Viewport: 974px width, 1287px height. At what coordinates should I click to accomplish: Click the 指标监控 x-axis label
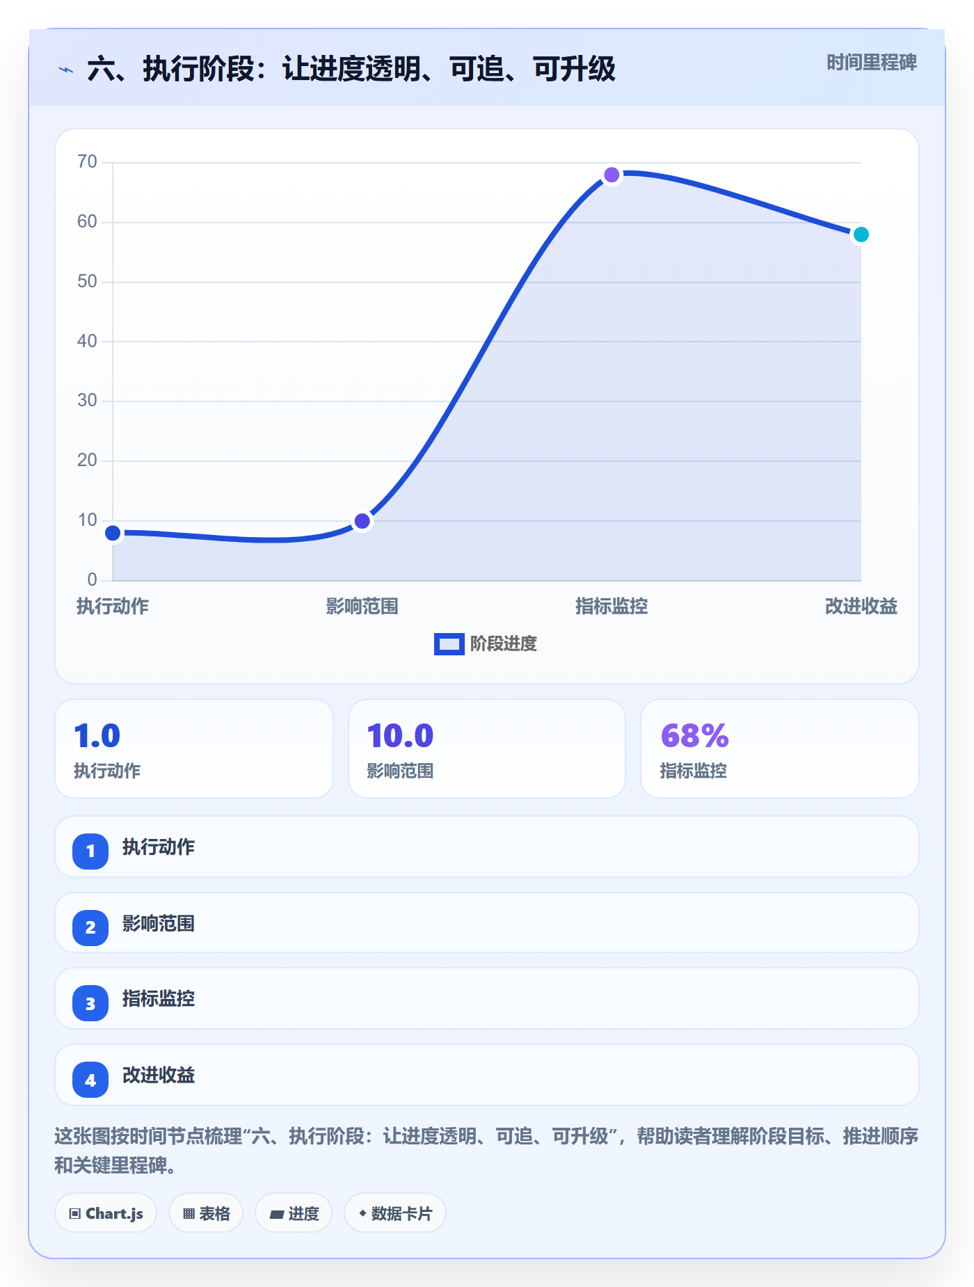click(x=612, y=607)
